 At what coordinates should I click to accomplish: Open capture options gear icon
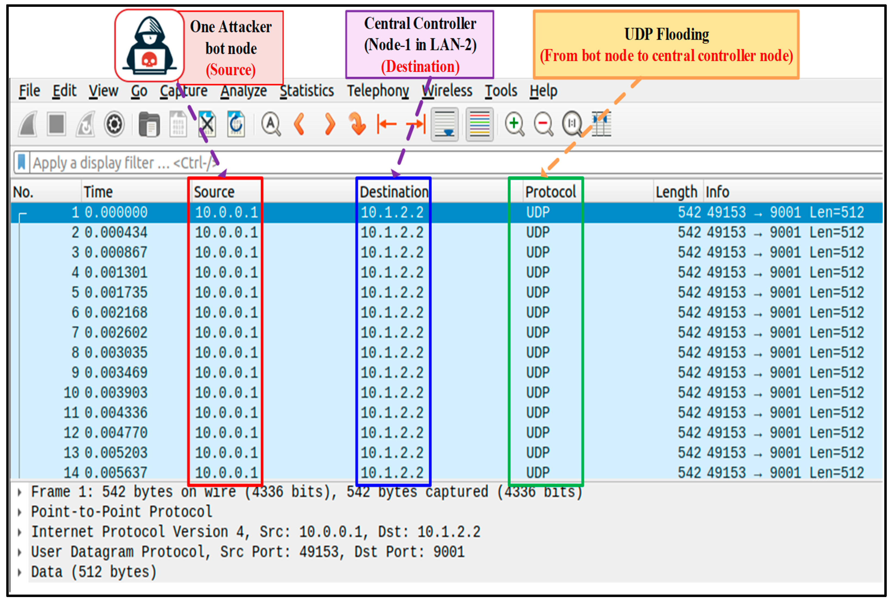(x=114, y=124)
